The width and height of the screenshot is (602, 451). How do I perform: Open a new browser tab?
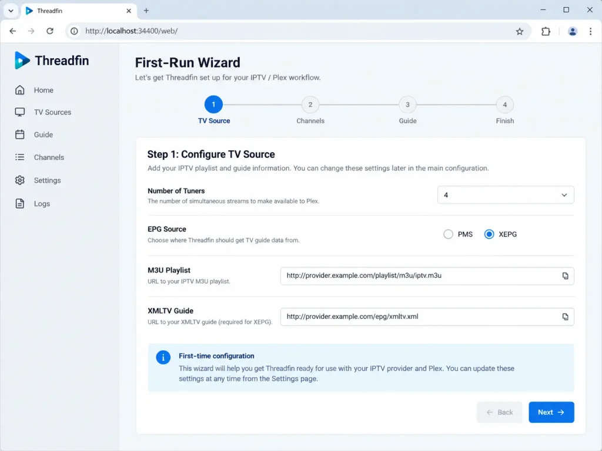click(146, 11)
